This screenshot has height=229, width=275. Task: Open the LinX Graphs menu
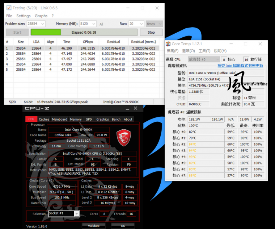41,16
